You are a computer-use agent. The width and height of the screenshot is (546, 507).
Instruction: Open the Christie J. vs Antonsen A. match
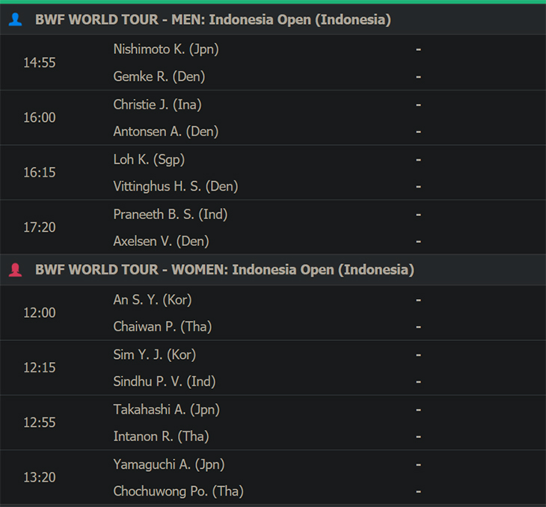273,117
